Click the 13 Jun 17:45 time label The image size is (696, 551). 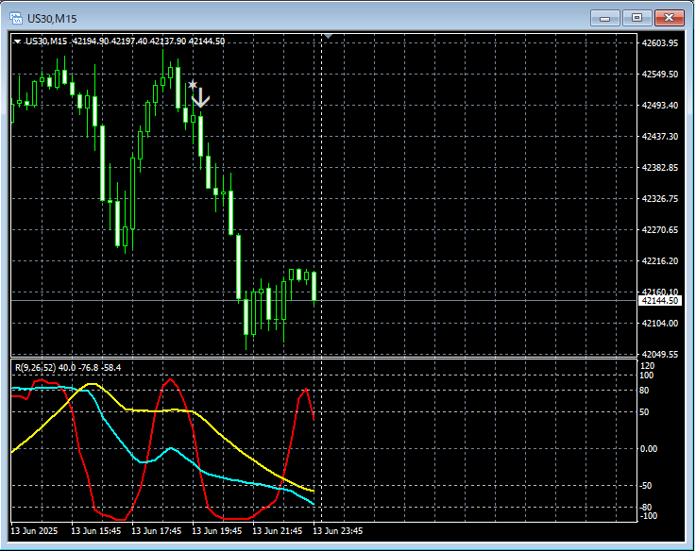[156, 530]
